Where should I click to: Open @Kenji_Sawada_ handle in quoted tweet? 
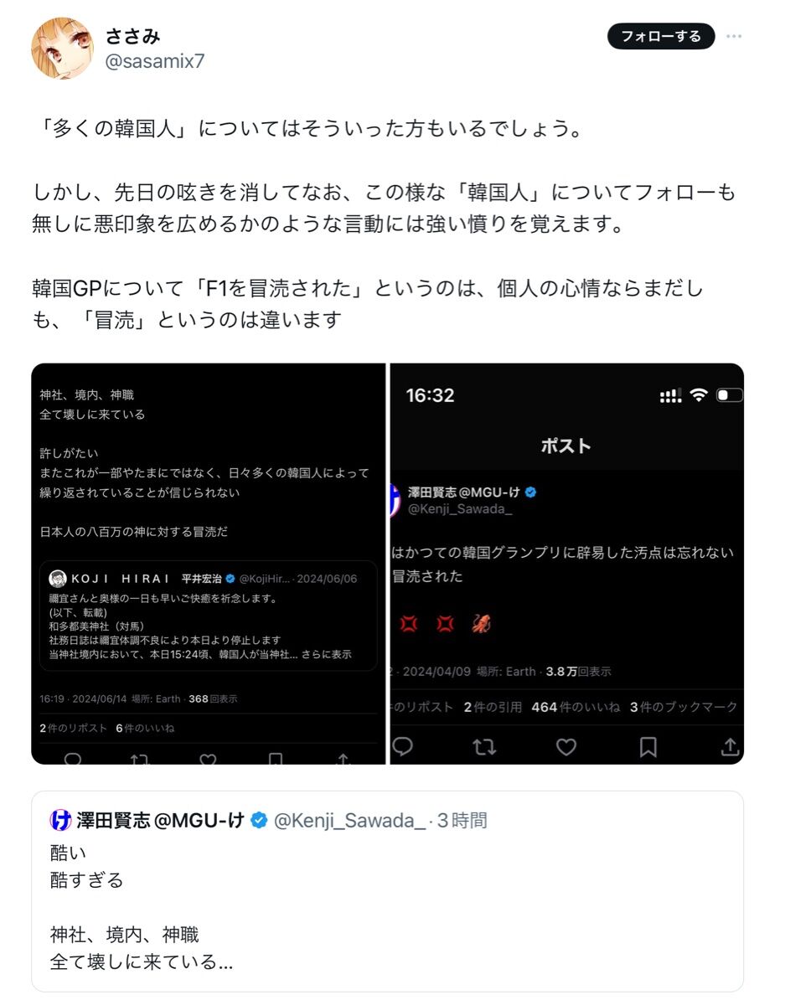pyautogui.click(x=349, y=820)
